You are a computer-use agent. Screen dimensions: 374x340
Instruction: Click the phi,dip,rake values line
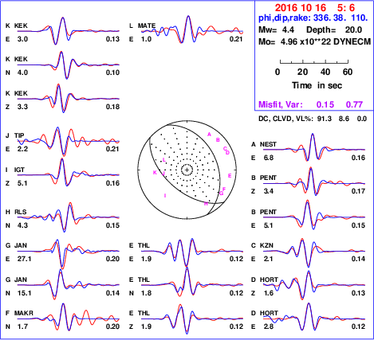click(313, 18)
